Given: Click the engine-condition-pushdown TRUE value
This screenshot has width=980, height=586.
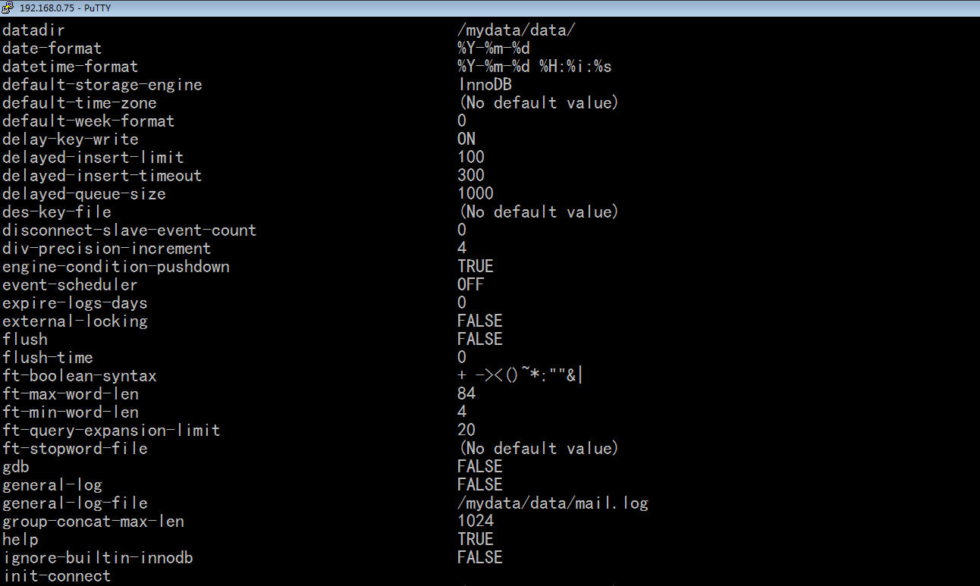Looking at the screenshot, I should [476, 267].
